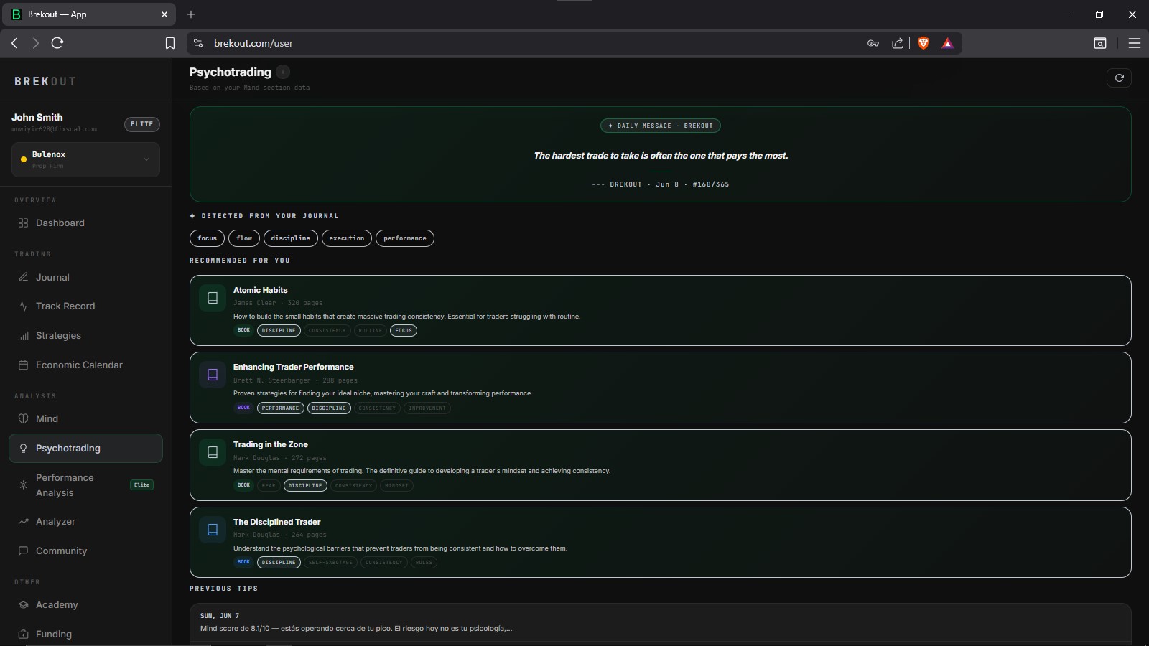Viewport: 1149px width, 646px height.
Task: Click the DISCIPLINE tag on Atomic Habits card
Action: click(279, 331)
